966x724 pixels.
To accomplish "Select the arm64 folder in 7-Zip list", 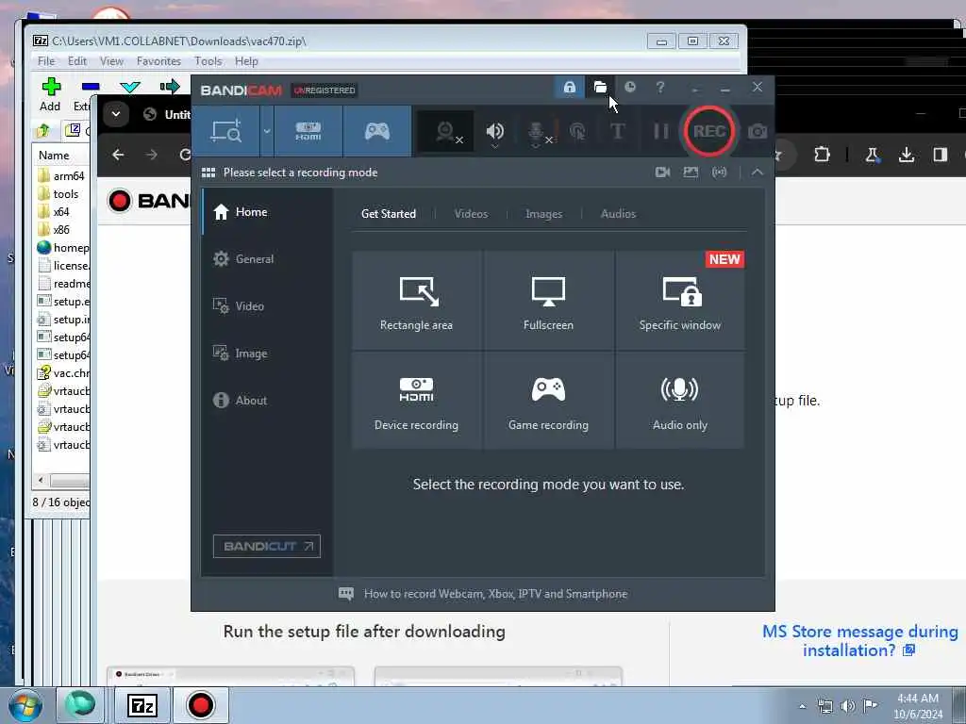I will (61, 176).
